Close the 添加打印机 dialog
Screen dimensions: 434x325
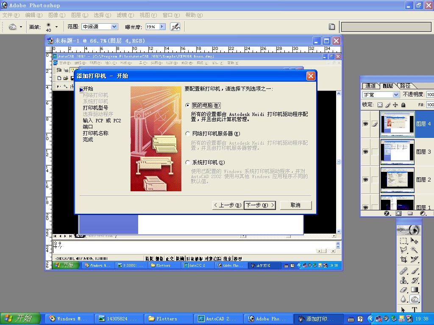(311, 76)
